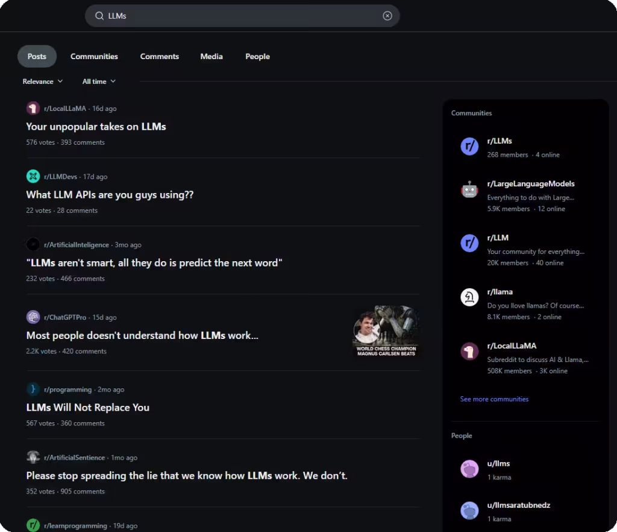Open r/learnprogramming subreddit link
This screenshot has height=532, width=617.
(75, 526)
